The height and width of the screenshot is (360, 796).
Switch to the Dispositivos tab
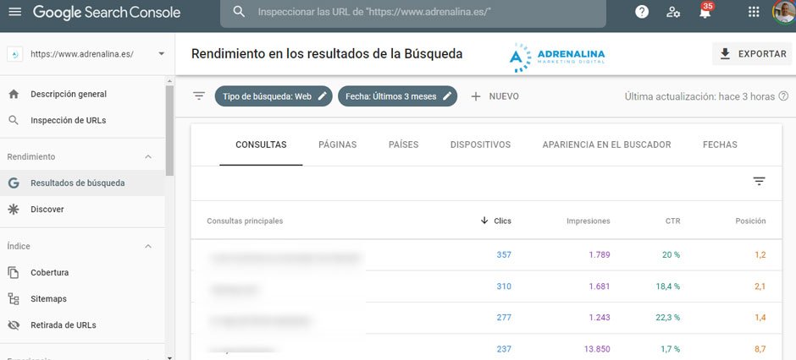(480, 145)
